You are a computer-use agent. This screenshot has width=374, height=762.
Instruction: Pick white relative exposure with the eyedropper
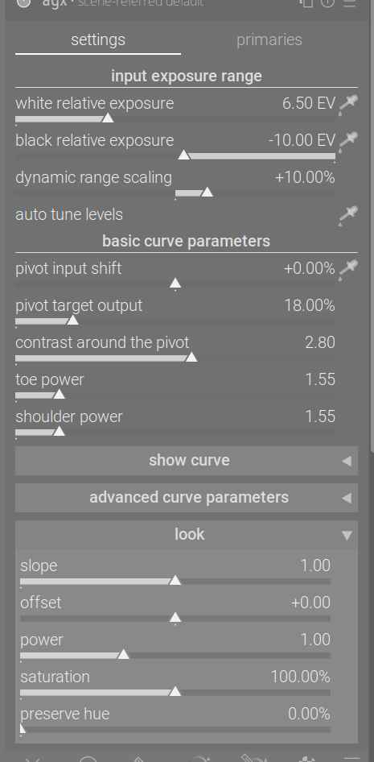[348, 104]
